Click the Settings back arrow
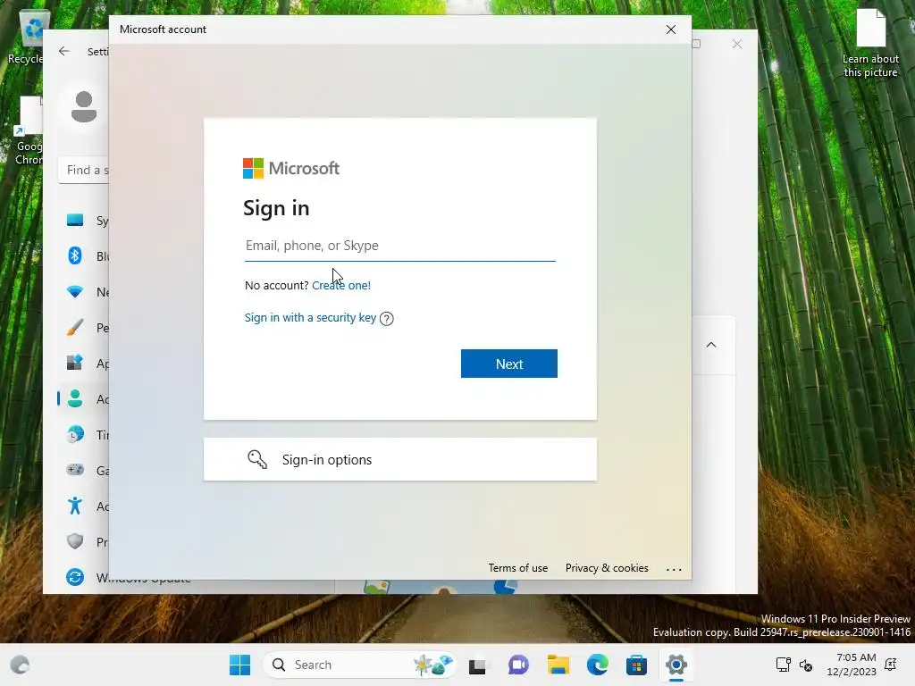915x686 pixels. pyautogui.click(x=64, y=51)
